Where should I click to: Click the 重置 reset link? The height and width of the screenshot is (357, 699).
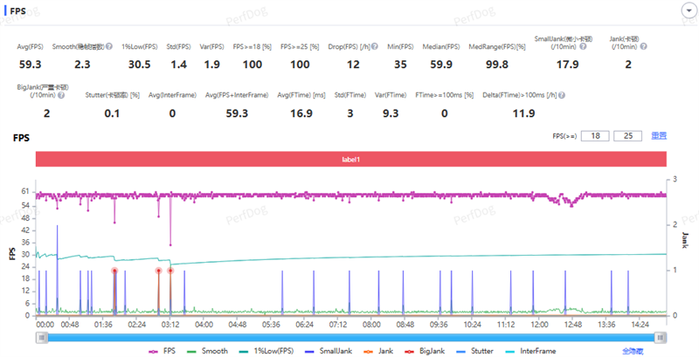(659, 136)
